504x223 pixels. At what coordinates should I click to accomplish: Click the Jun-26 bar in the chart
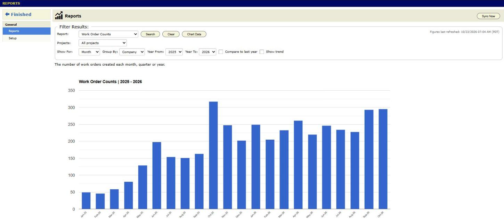(326, 167)
